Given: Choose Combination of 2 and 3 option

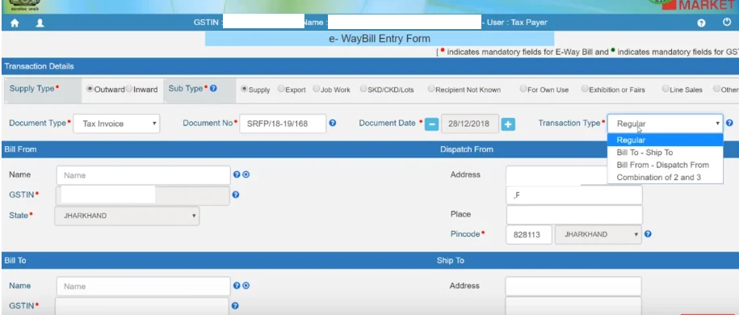Looking at the screenshot, I should point(665,178).
